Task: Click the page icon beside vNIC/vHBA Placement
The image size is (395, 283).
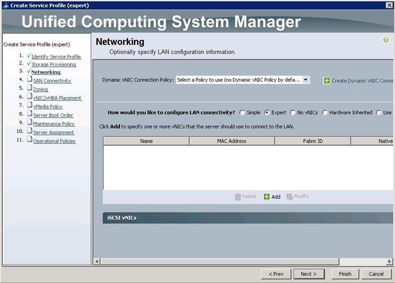Action: point(29,96)
